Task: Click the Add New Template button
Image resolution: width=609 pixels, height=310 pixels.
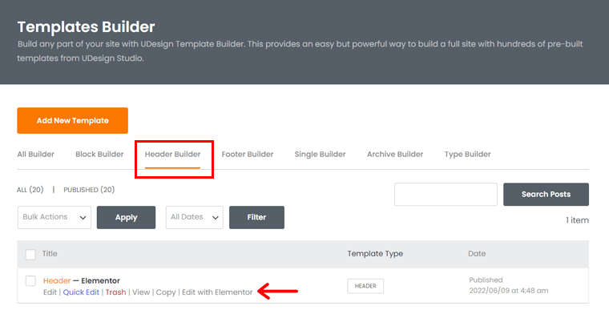Action: [72, 120]
